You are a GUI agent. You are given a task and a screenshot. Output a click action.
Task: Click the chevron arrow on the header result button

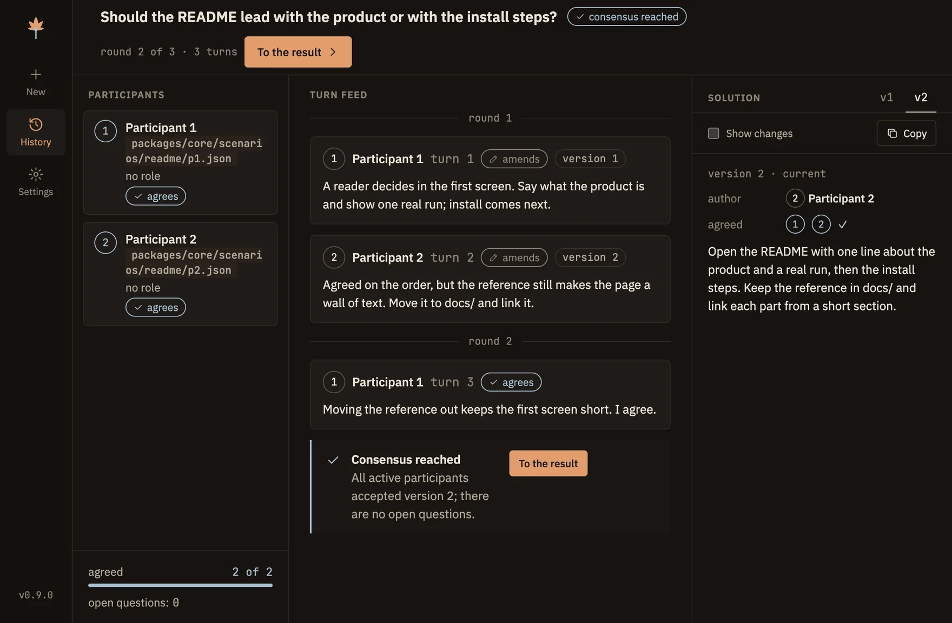click(333, 52)
